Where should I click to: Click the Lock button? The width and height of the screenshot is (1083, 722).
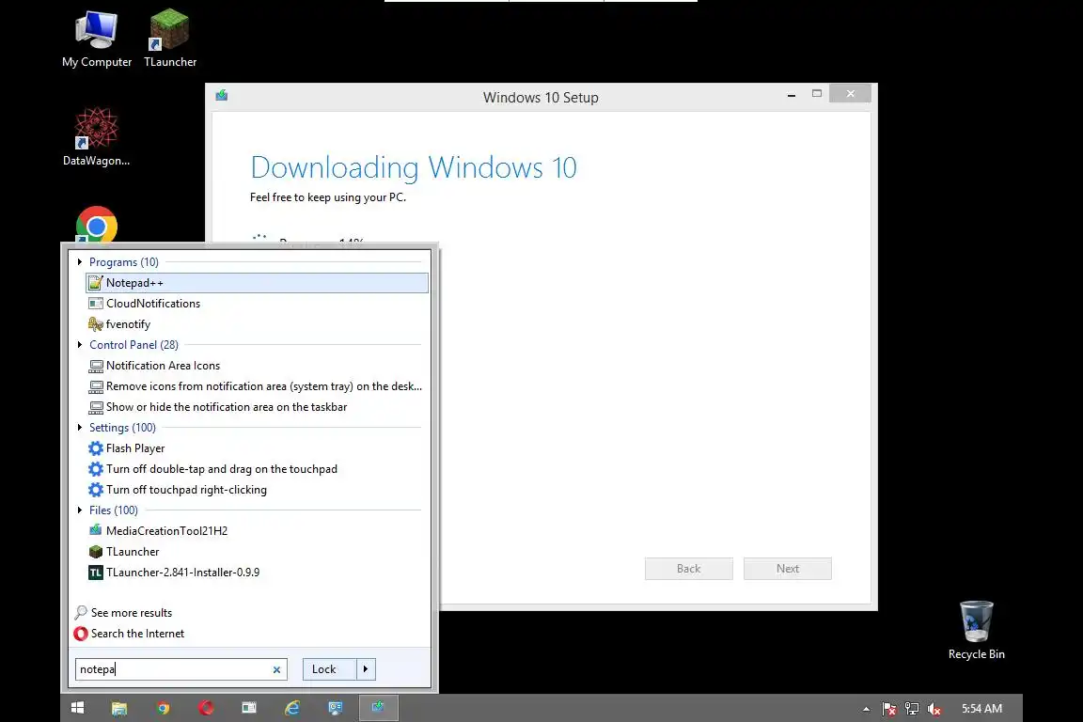click(330, 668)
